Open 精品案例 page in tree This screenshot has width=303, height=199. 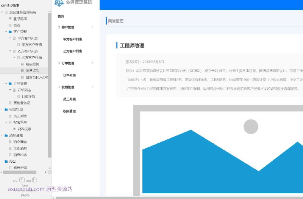click(x=33, y=64)
